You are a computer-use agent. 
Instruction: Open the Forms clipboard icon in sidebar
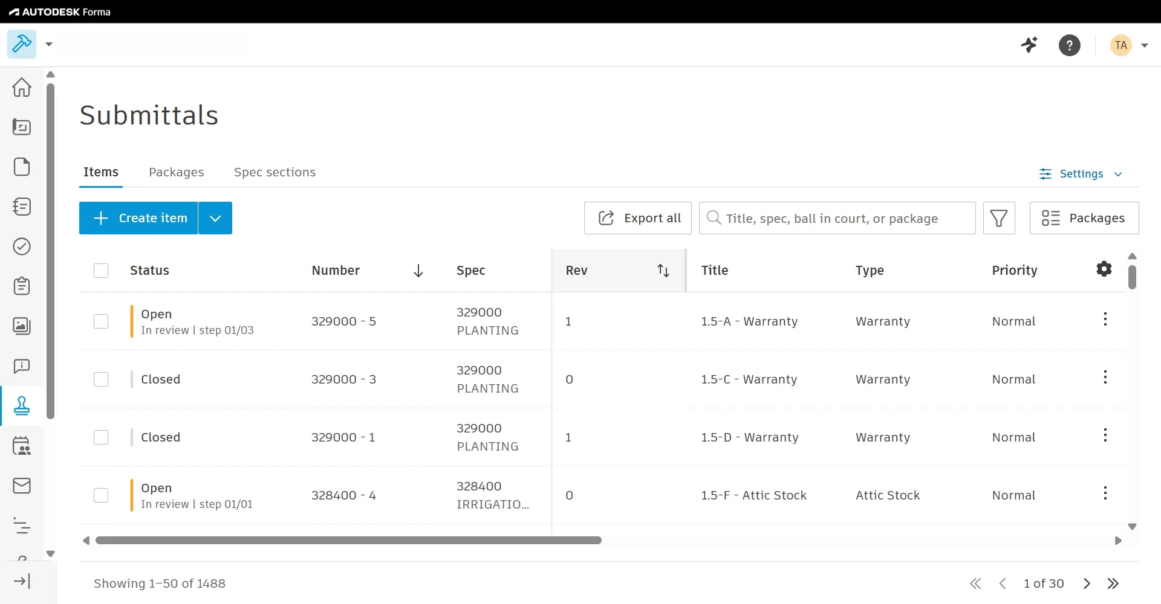coord(22,286)
